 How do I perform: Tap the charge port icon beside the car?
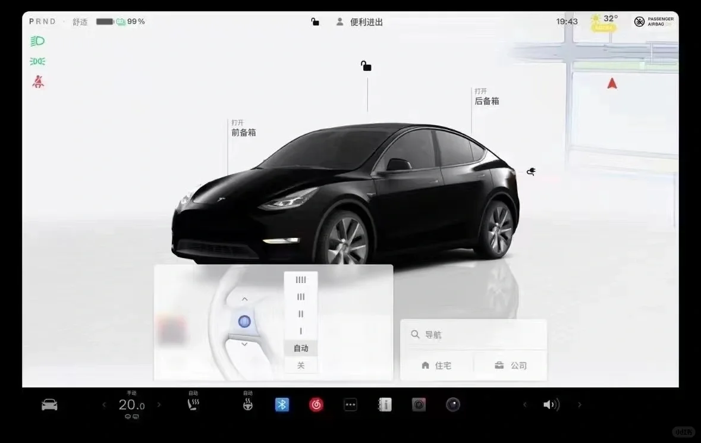[530, 171]
